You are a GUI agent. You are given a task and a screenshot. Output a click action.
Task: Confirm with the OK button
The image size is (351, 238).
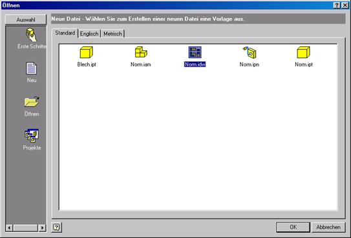pyautogui.click(x=293, y=227)
